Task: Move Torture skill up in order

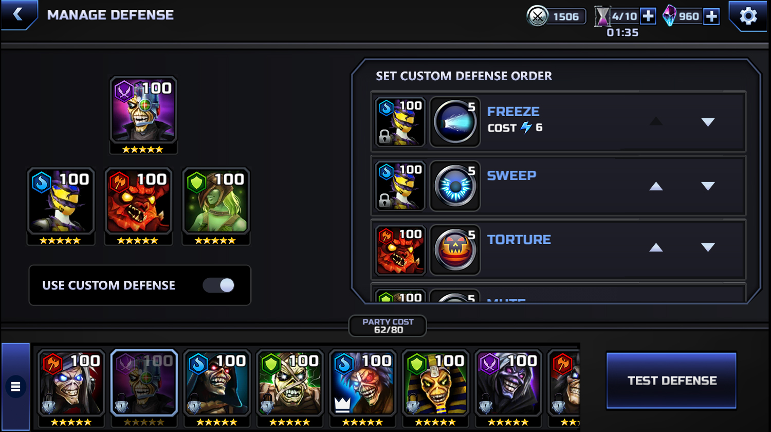Action: pos(656,247)
